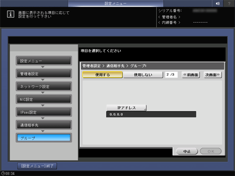The height and width of the screenshot is (176, 235).
Task: Click the information icon beside the instructions
Action: pos(10,15)
